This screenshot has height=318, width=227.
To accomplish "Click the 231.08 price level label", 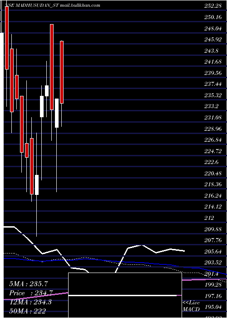I will tap(213, 118).
